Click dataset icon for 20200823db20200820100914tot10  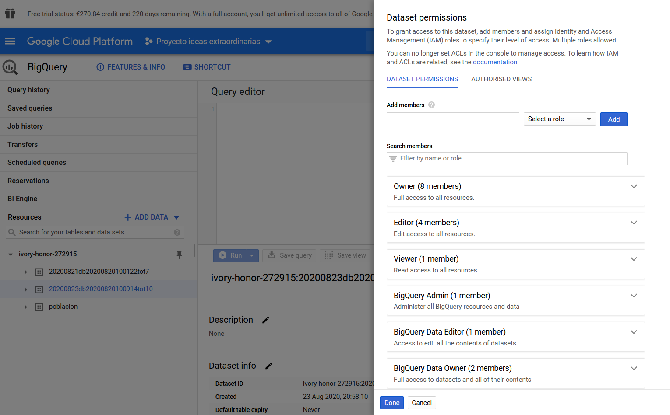pyautogui.click(x=39, y=289)
